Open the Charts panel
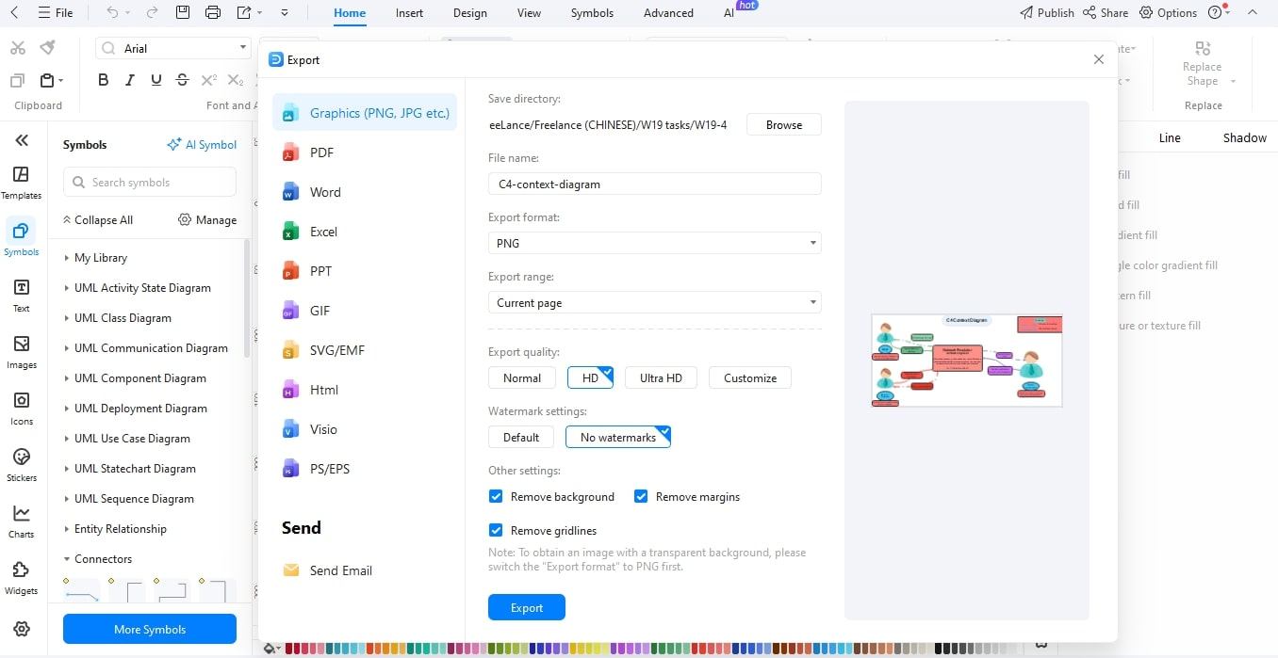 pos(21,520)
